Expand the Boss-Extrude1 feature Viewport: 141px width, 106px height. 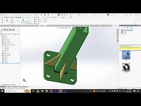click(1, 54)
